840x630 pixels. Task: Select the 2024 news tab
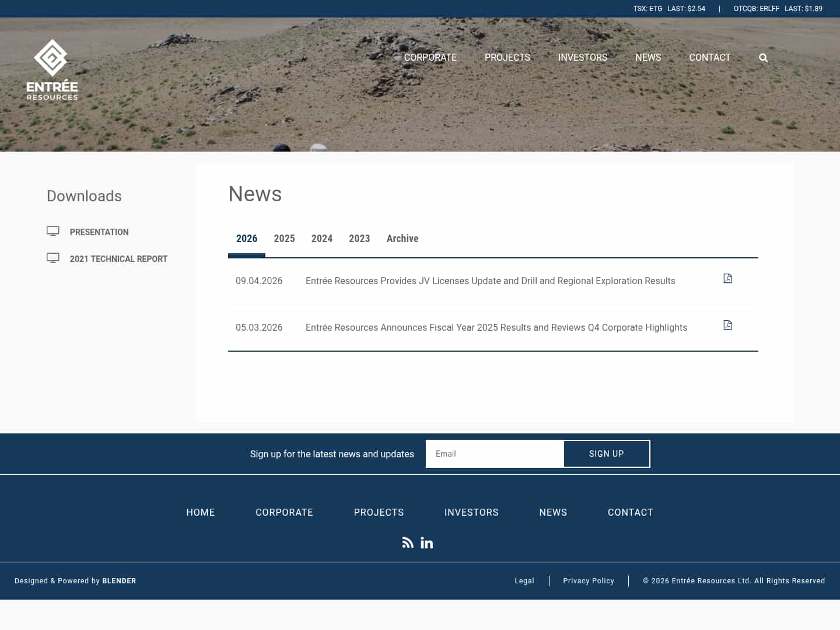click(x=321, y=239)
